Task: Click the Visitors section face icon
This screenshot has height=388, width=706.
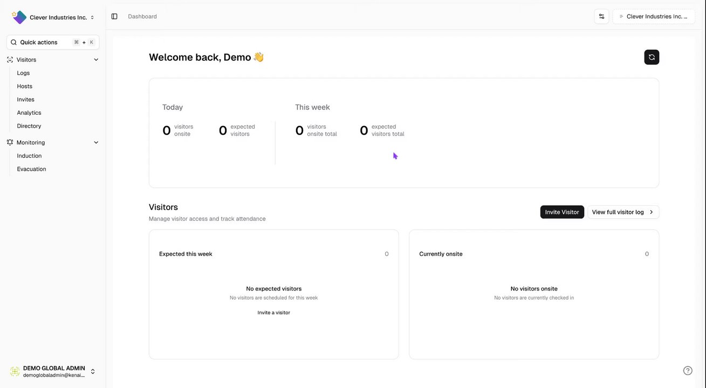Action: [10, 60]
